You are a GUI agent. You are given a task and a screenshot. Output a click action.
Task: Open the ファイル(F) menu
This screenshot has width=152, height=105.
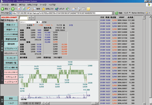point(5,5)
